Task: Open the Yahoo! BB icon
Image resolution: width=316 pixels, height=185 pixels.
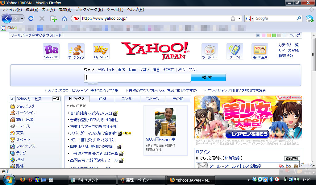Action: click(x=51, y=51)
